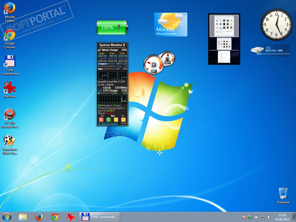Click the red shutdown icon in System Monitor II
This screenshot has width=296, height=222.
101,120
